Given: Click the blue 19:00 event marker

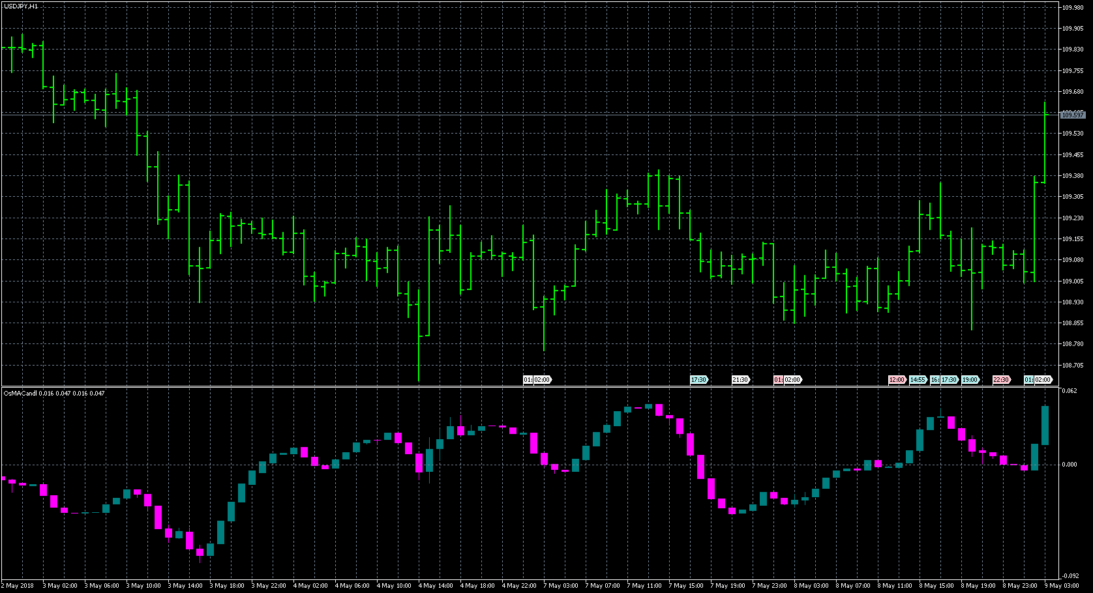Looking at the screenshot, I should [970, 380].
